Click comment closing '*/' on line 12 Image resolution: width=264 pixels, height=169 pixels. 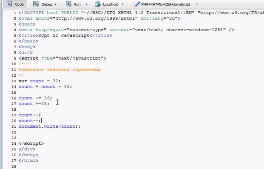click(21, 75)
